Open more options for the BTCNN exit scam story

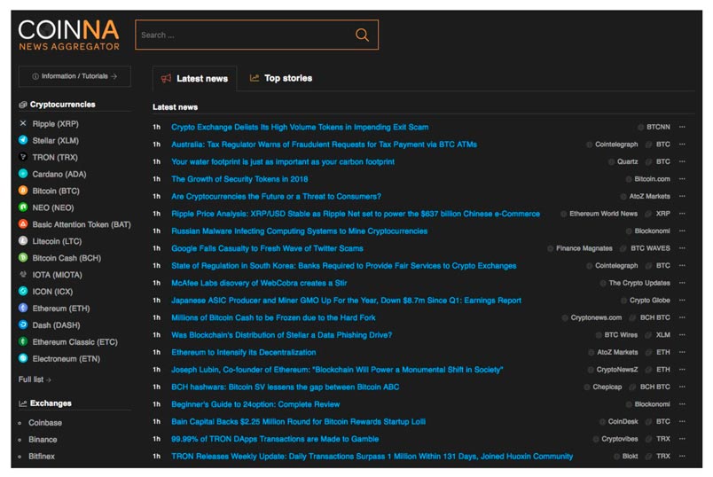682,127
